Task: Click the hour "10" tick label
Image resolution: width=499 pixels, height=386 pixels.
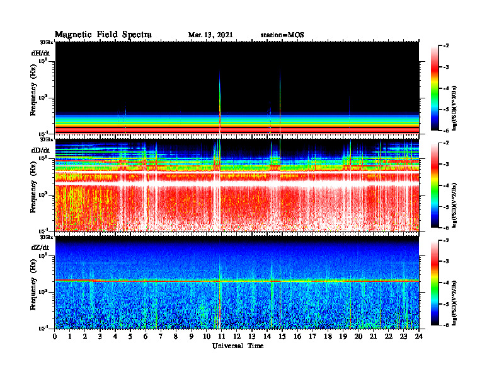Action: coord(207,337)
